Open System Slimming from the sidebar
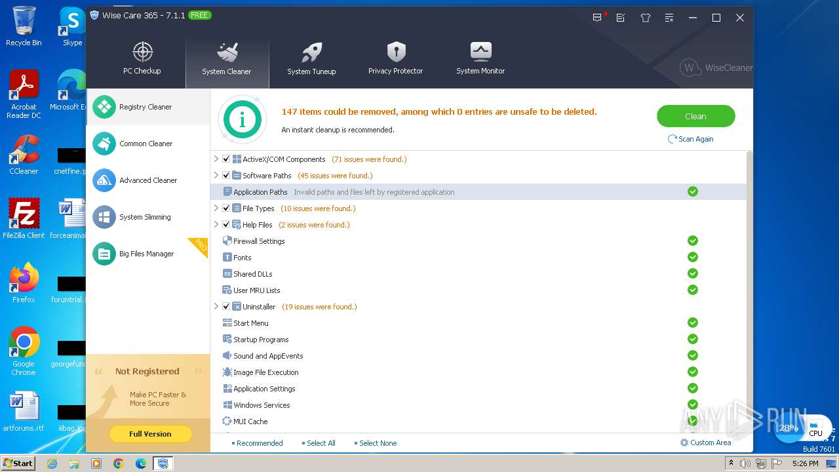839x472 pixels. pos(147,217)
